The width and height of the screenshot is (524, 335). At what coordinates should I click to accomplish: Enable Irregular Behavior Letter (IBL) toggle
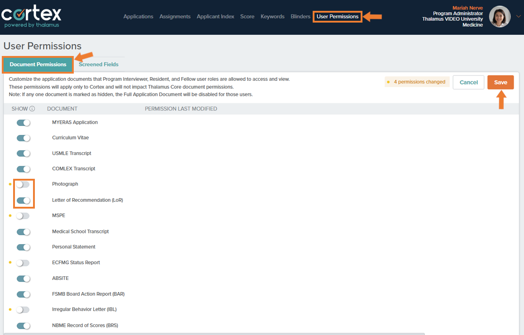click(23, 310)
